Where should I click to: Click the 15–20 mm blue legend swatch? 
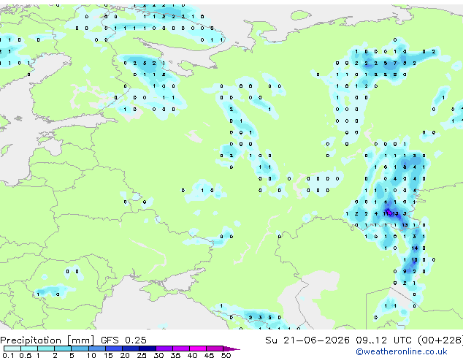click(x=114, y=349)
